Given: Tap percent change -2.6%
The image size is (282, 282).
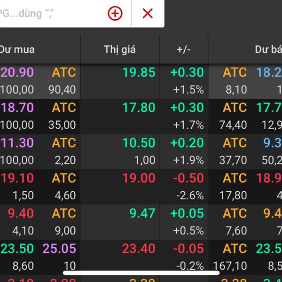Looking at the screenshot, I should click(x=190, y=196).
